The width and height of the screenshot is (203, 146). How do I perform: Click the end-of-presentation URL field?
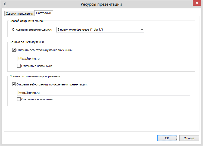click(104, 93)
